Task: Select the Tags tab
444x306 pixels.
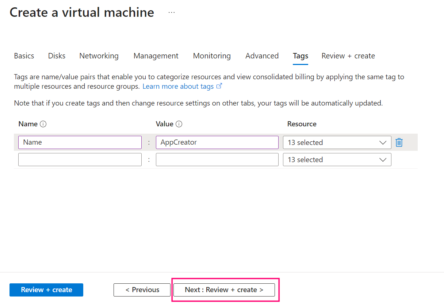Action: click(x=301, y=56)
